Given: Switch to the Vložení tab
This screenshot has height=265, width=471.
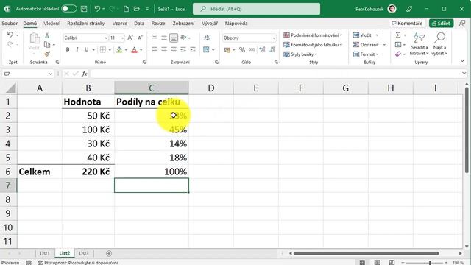Looking at the screenshot, I should tap(52, 23).
